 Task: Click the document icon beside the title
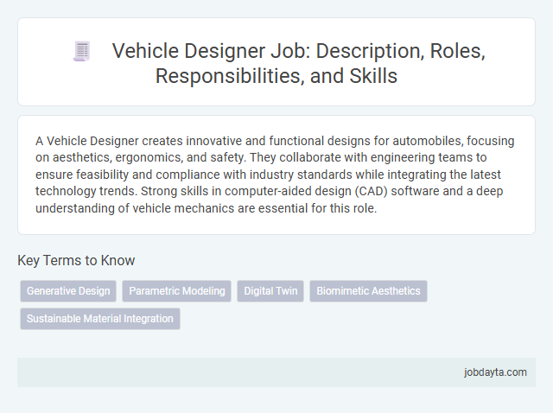pos(82,51)
